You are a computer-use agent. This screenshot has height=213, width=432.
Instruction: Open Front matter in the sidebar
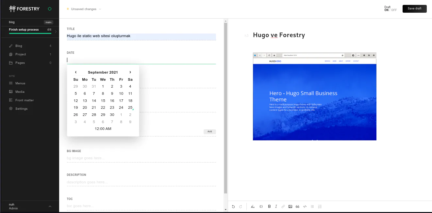[25, 100]
